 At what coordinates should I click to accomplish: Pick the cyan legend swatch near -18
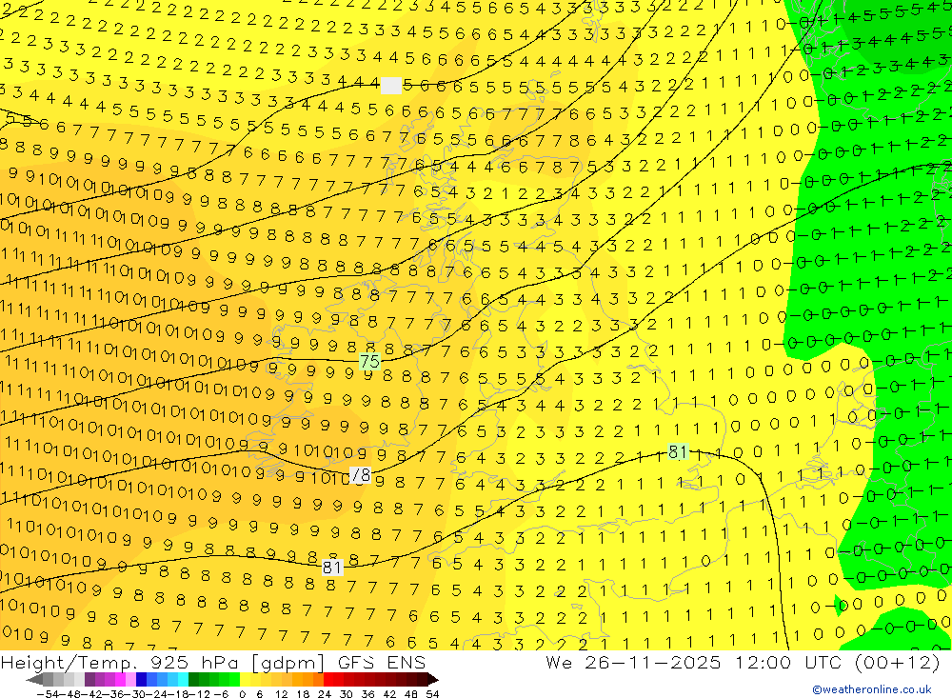183,679
